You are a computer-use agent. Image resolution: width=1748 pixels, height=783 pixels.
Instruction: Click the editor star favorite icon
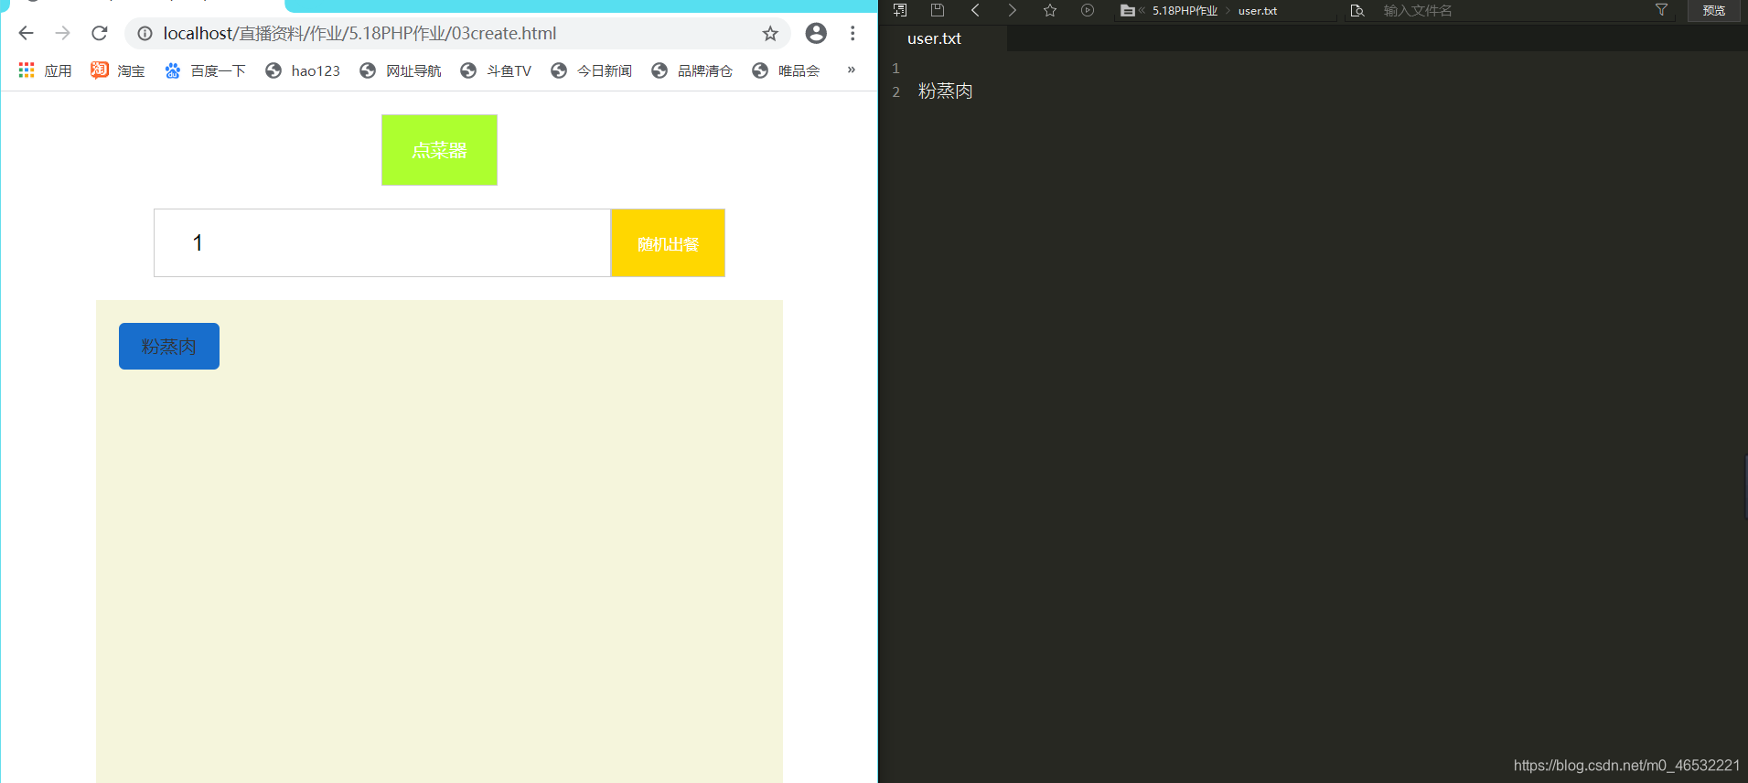tap(1050, 10)
